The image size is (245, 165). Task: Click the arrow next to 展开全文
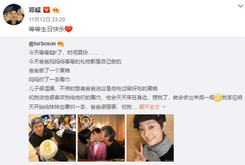pyautogui.click(x=164, y=107)
